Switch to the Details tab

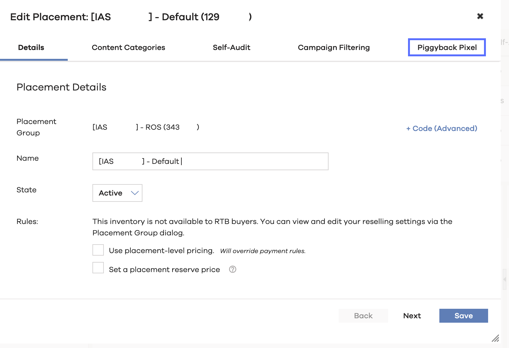coord(31,47)
